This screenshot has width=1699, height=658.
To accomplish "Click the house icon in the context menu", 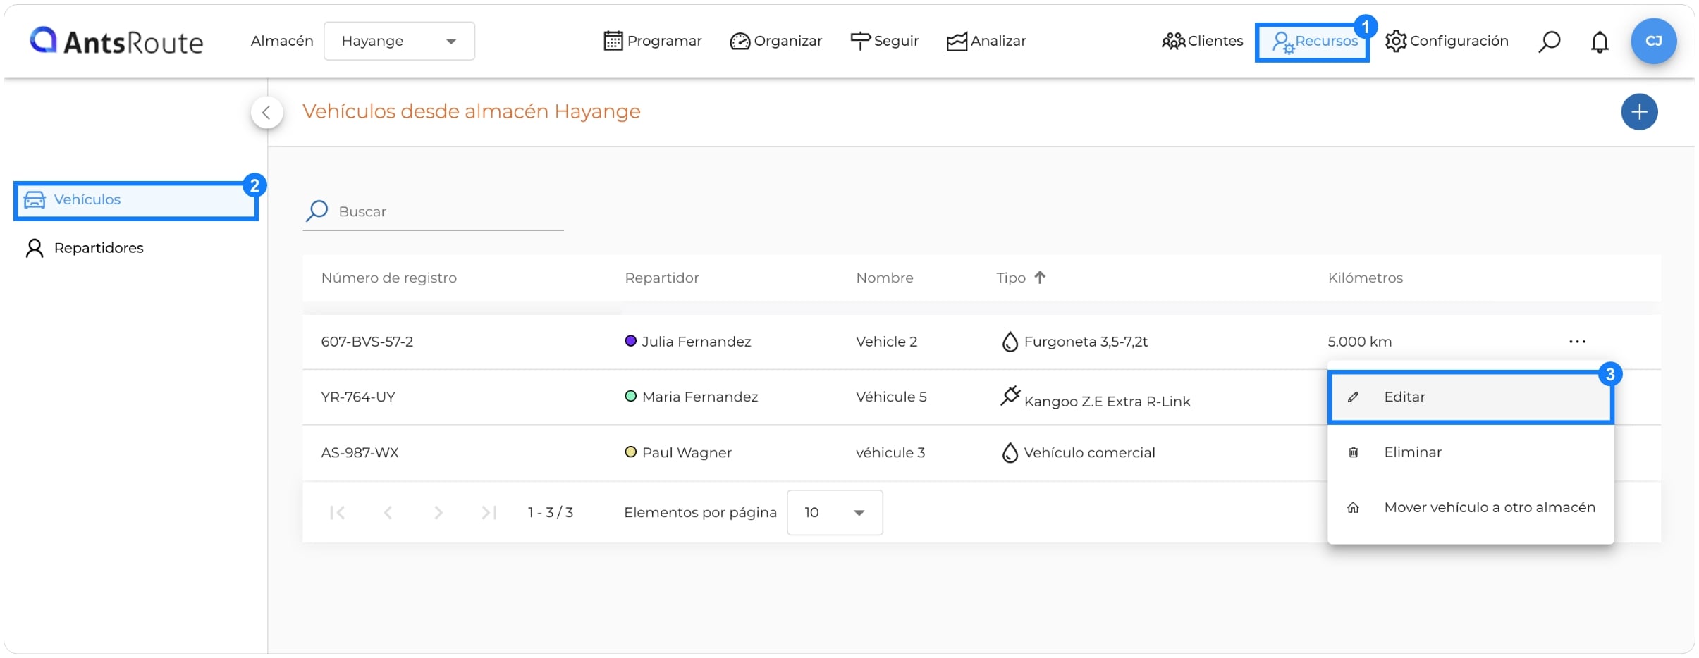I will (1353, 507).
